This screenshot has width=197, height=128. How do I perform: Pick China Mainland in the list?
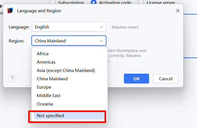point(52,79)
